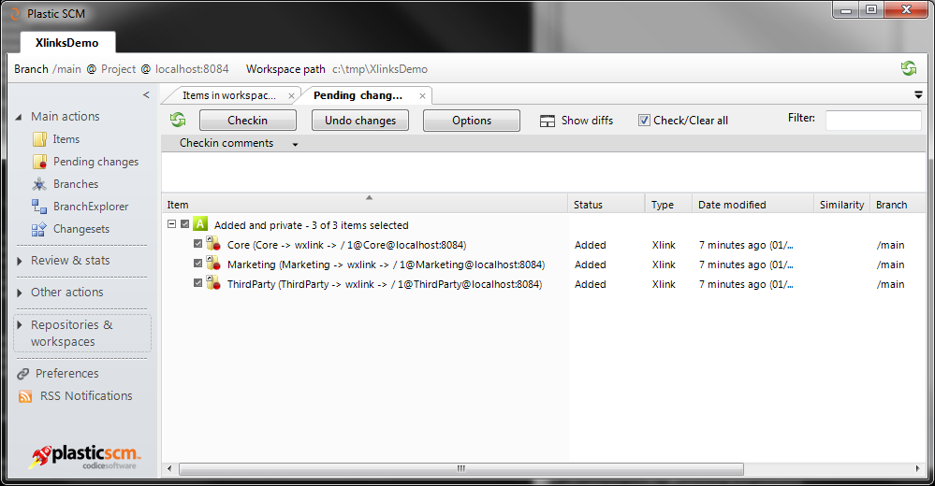The image size is (935, 486).
Task: Click the Pending changes icon in sidebar
Action: point(39,162)
